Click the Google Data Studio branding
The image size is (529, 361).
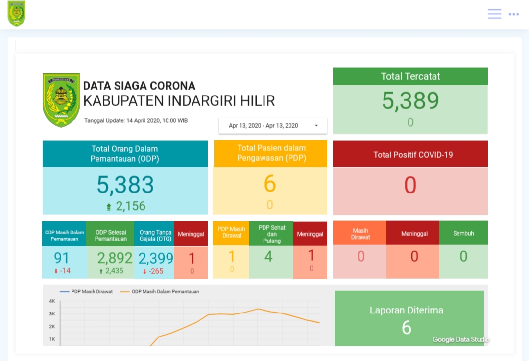(461, 339)
